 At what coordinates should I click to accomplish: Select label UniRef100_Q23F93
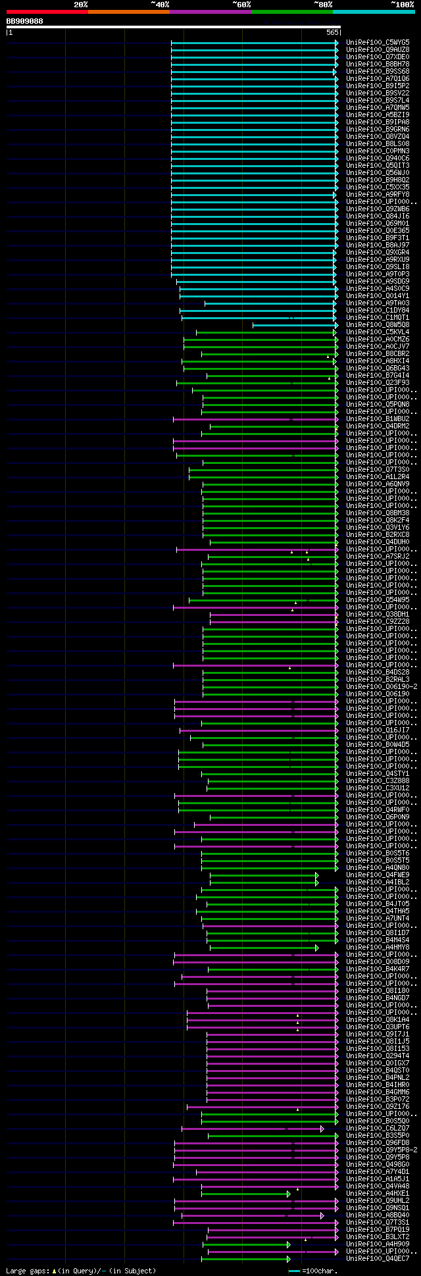point(378,382)
